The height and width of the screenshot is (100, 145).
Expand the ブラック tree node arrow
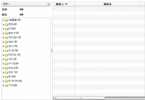[x=4, y=85]
